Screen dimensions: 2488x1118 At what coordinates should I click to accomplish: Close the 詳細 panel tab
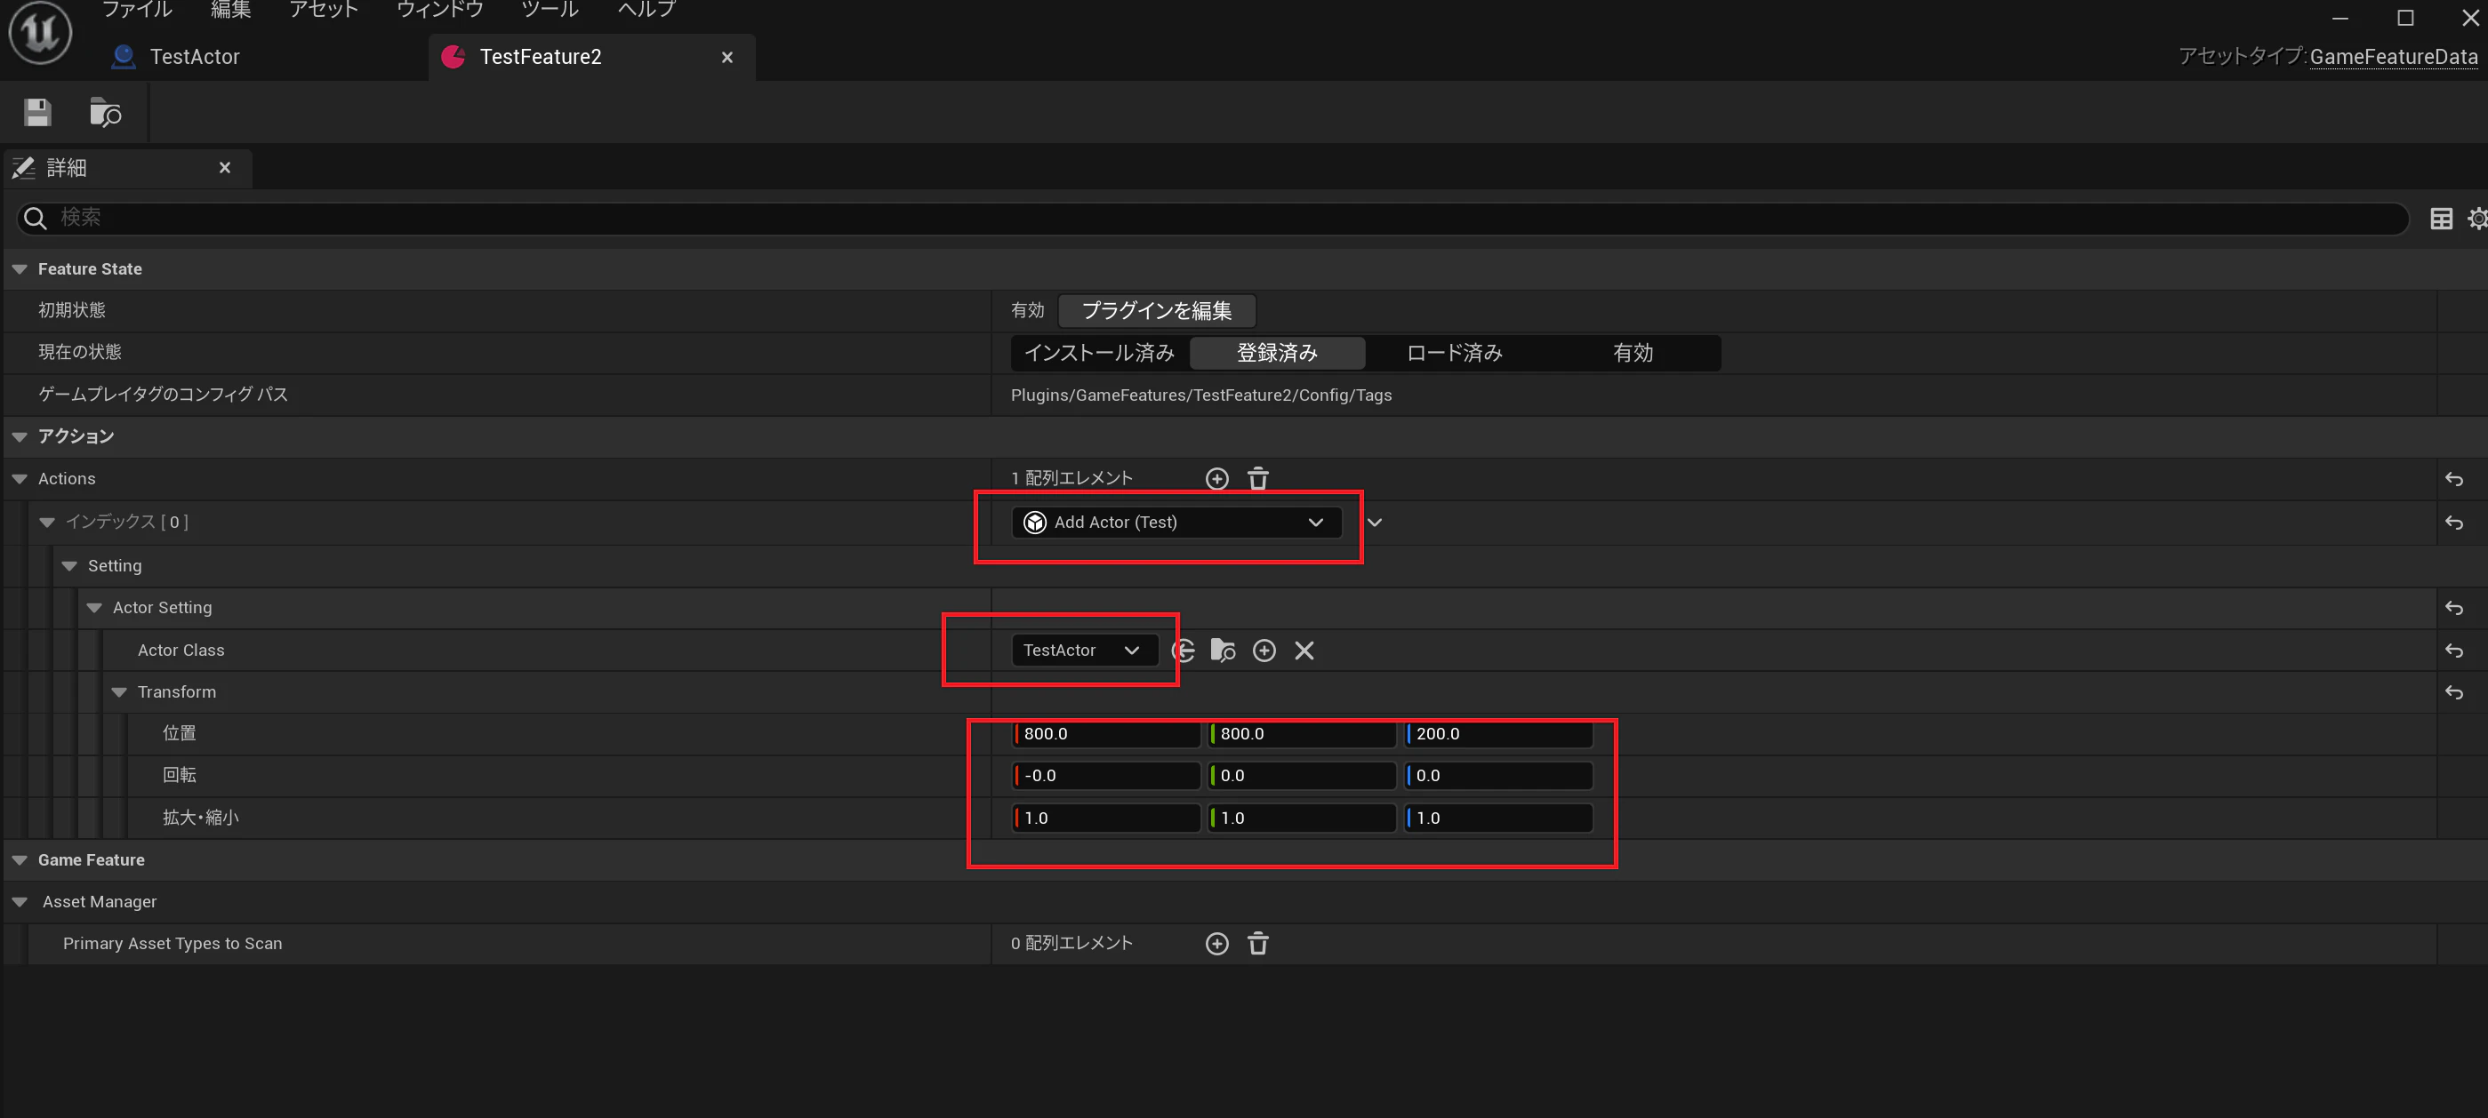[225, 168]
